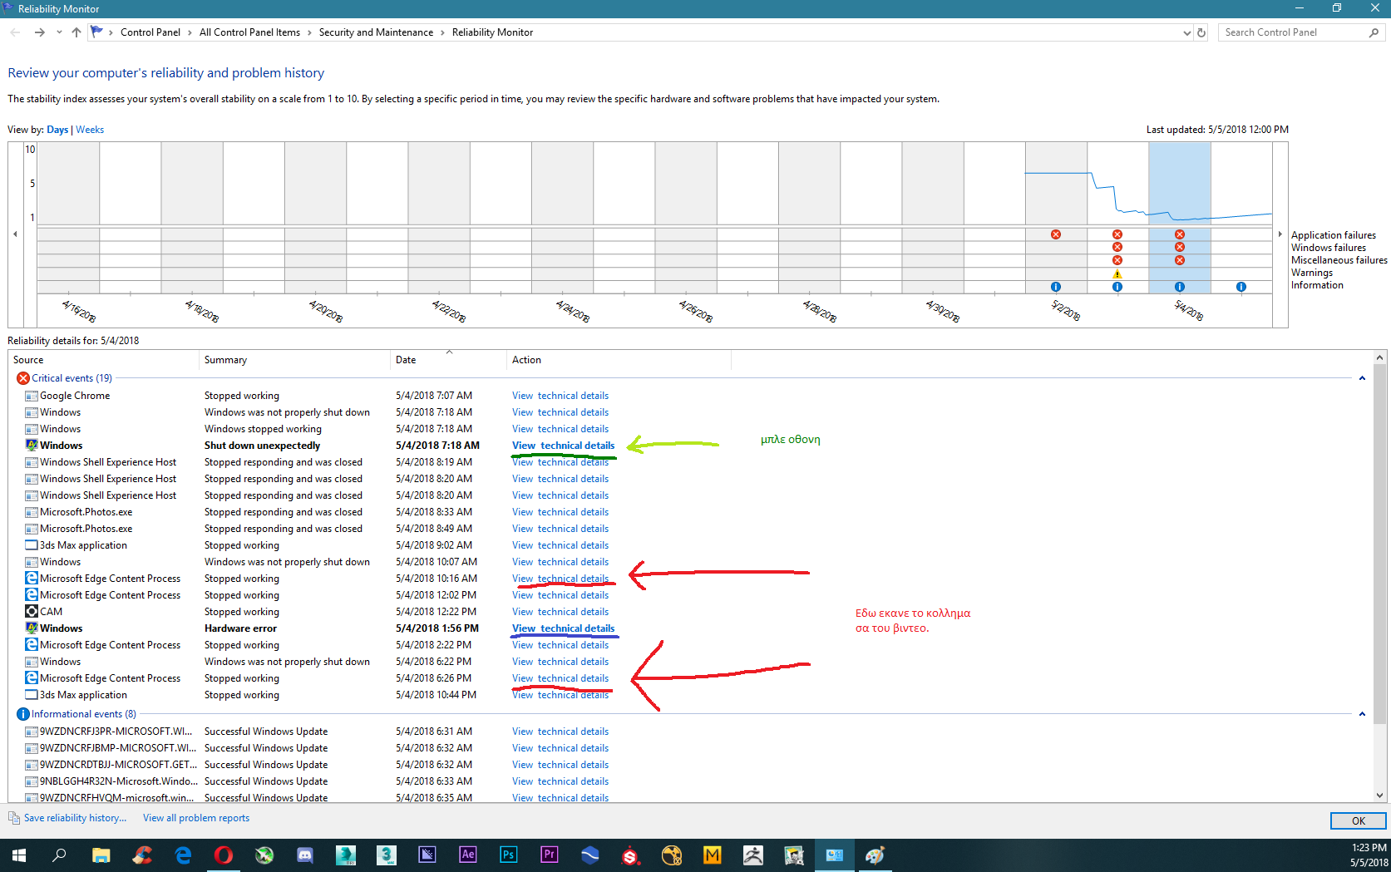The width and height of the screenshot is (1391, 872).
Task: Open View all problem reports
Action: (196, 818)
